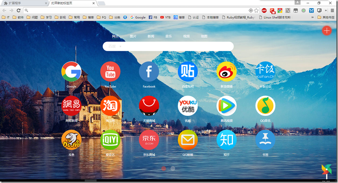Open the 其他书签 bookmarks folder
This screenshot has height=183, width=338.
tap(326, 17)
